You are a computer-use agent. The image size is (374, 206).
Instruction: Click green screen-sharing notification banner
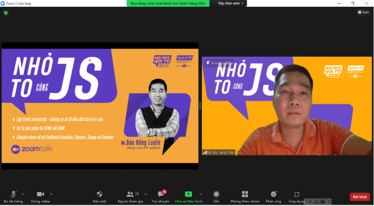pyautogui.click(x=169, y=3)
